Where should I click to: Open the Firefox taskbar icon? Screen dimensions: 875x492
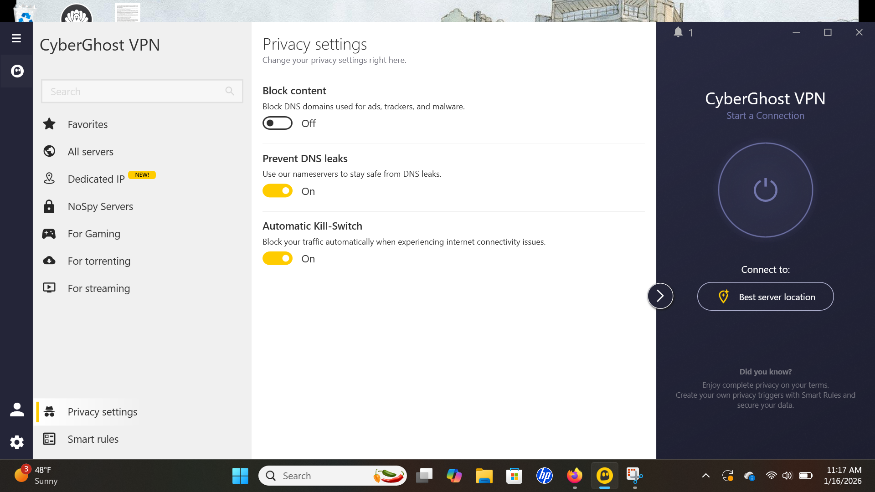click(x=574, y=476)
